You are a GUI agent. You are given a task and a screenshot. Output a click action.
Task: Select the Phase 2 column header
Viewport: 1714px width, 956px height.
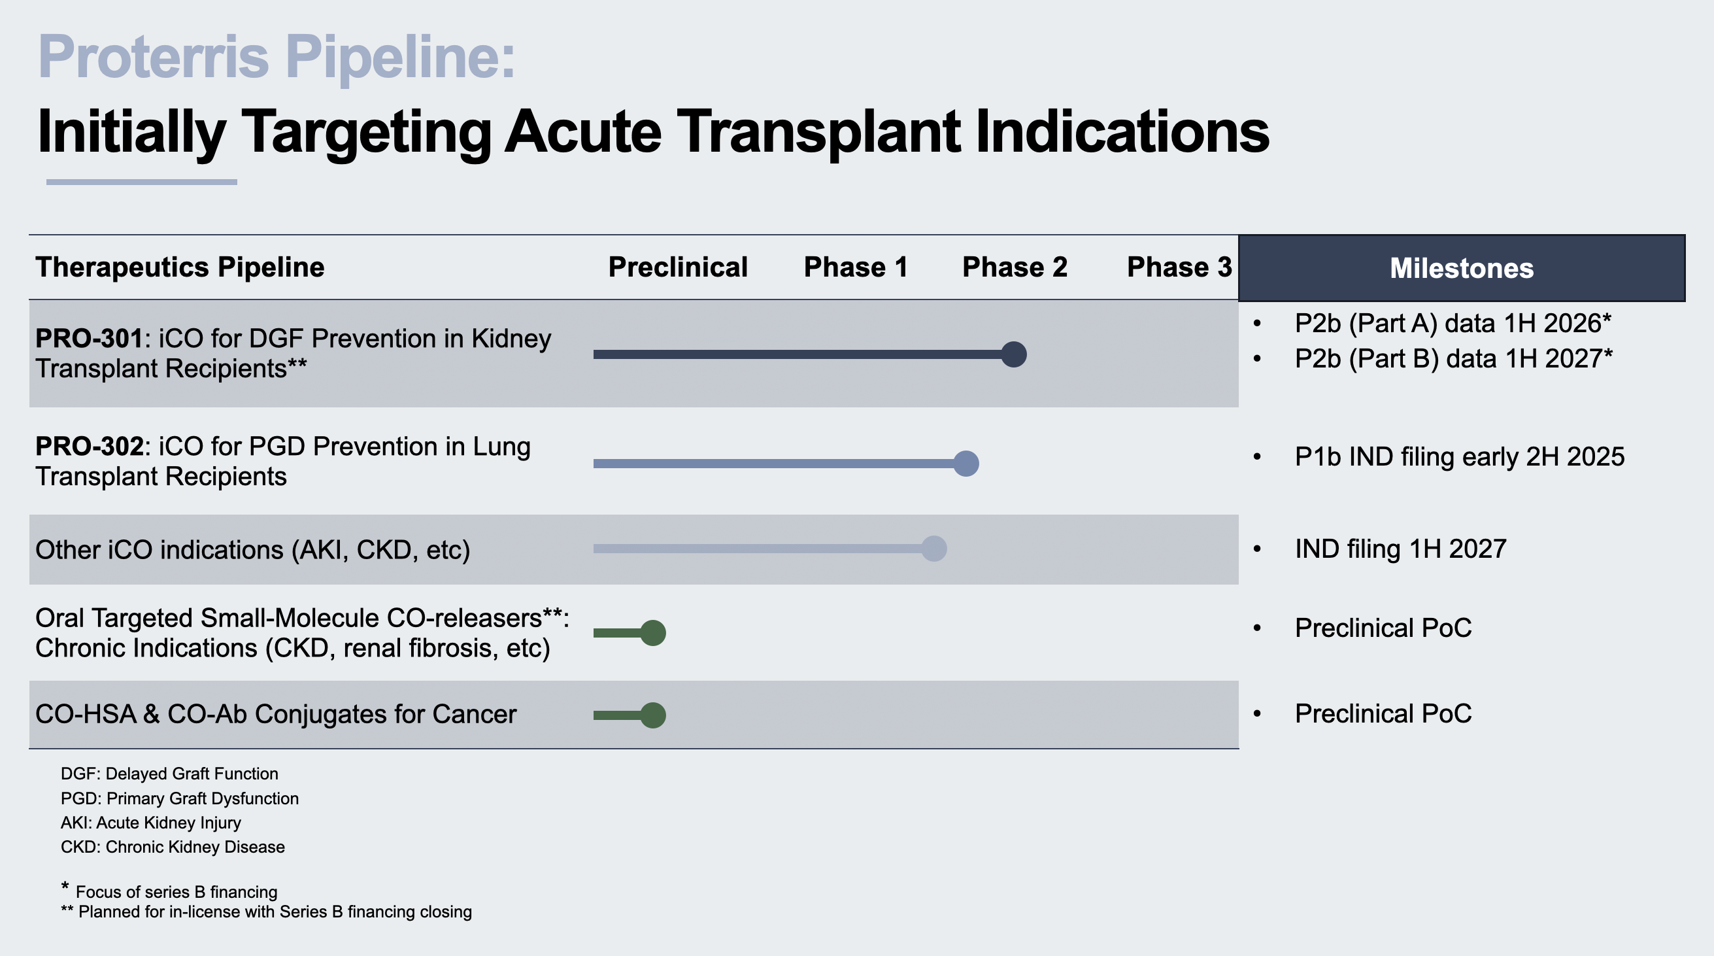coord(1014,267)
